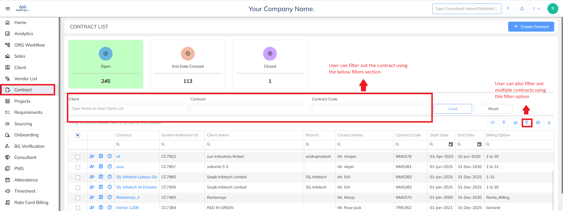Click the download export icon

(x=549, y=123)
